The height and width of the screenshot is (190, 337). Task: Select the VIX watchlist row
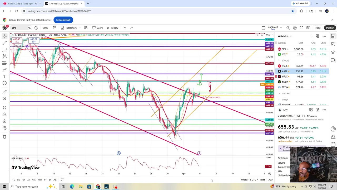tap(302, 54)
